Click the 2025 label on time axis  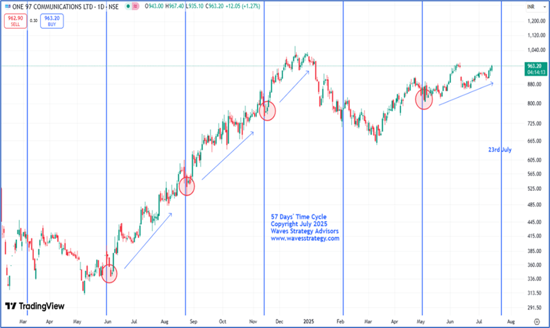pyautogui.click(x=309, y=322)
